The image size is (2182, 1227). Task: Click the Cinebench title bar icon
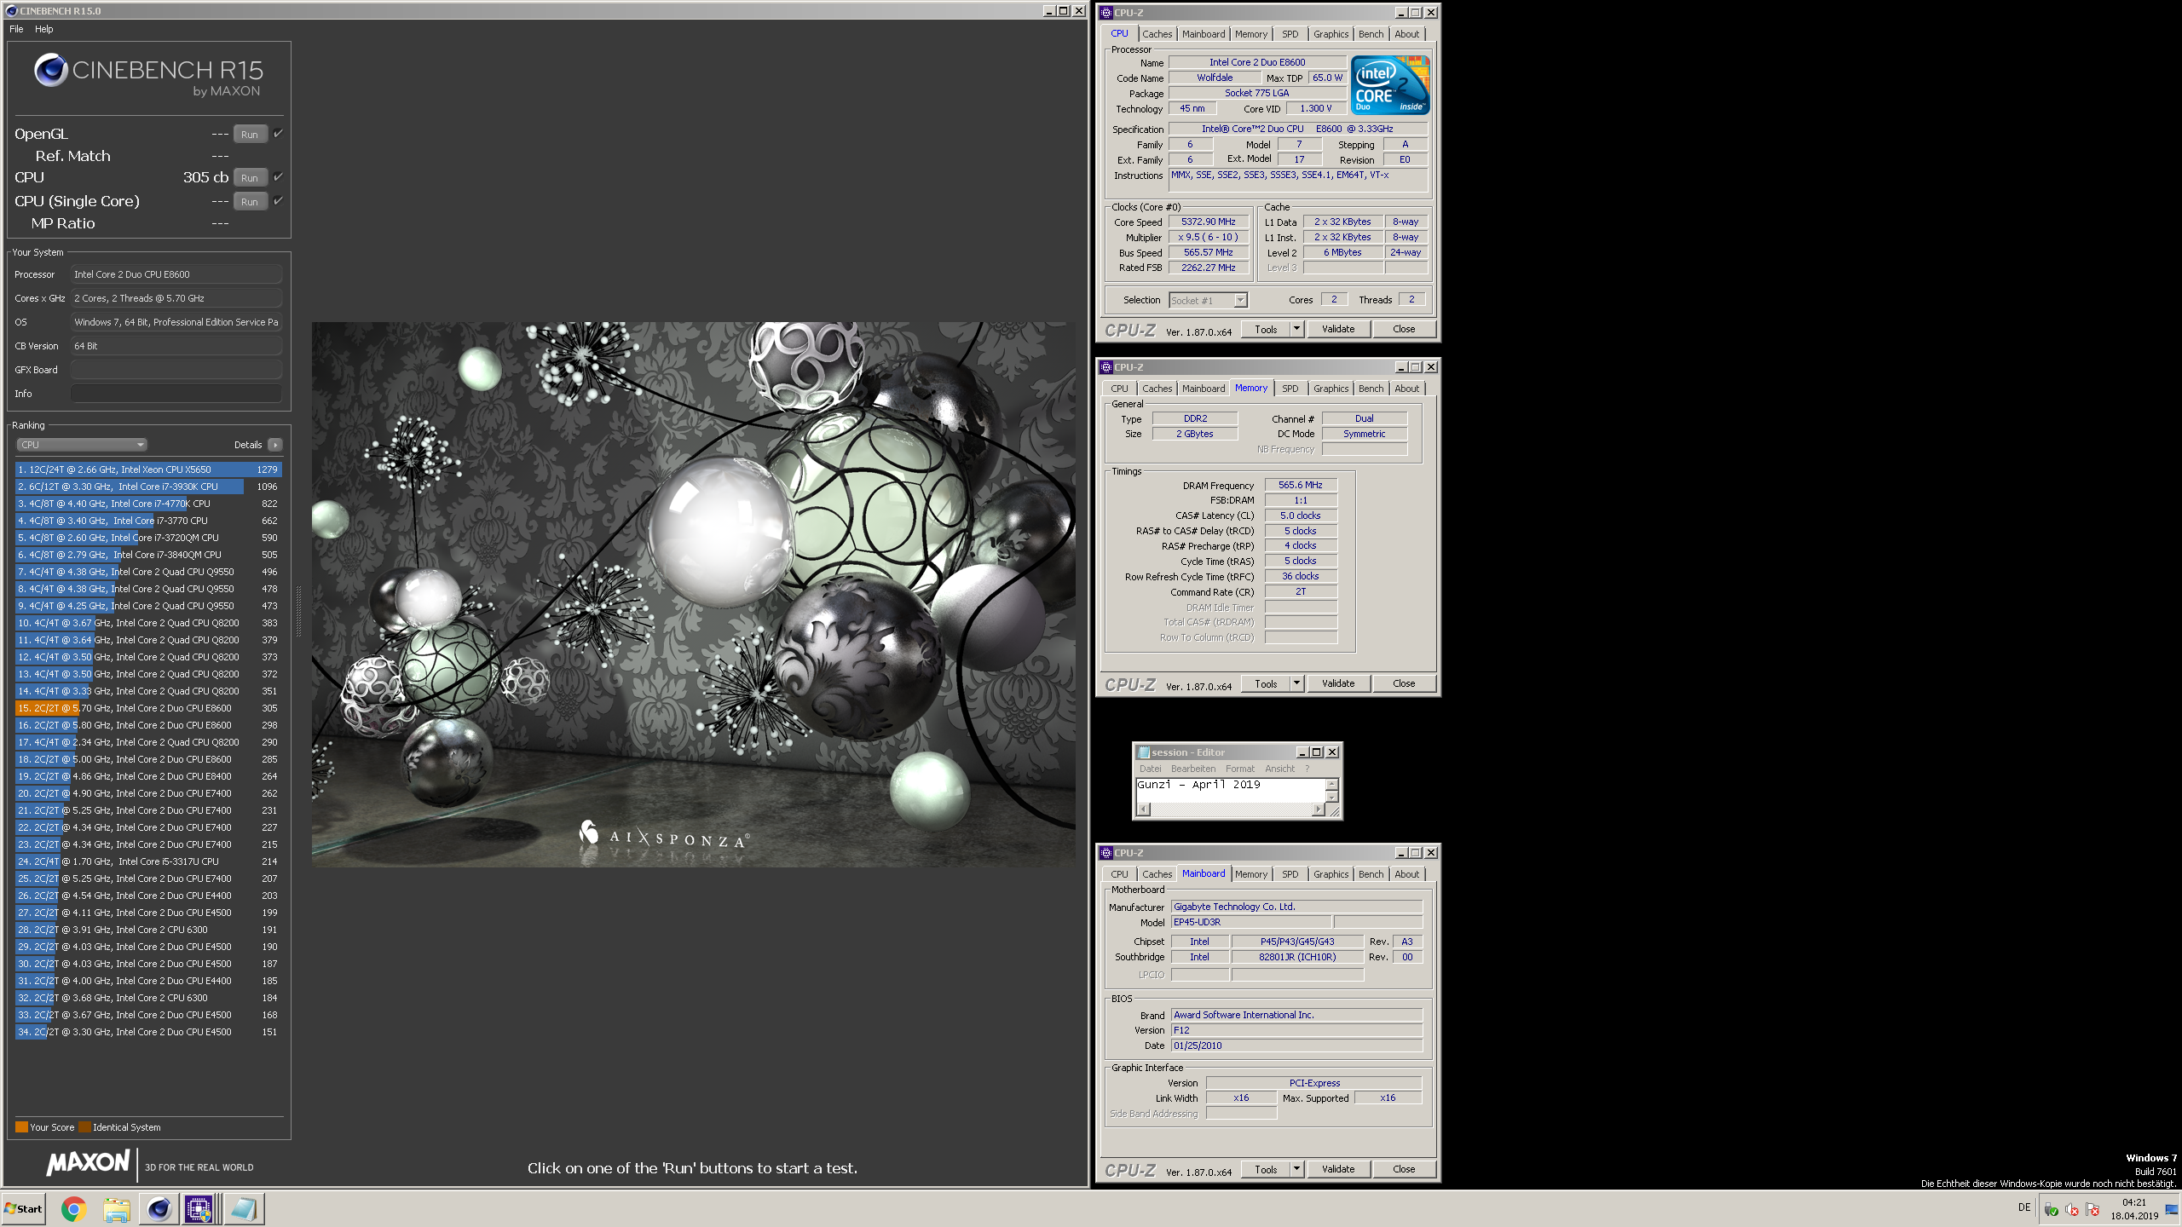(11, 11)
